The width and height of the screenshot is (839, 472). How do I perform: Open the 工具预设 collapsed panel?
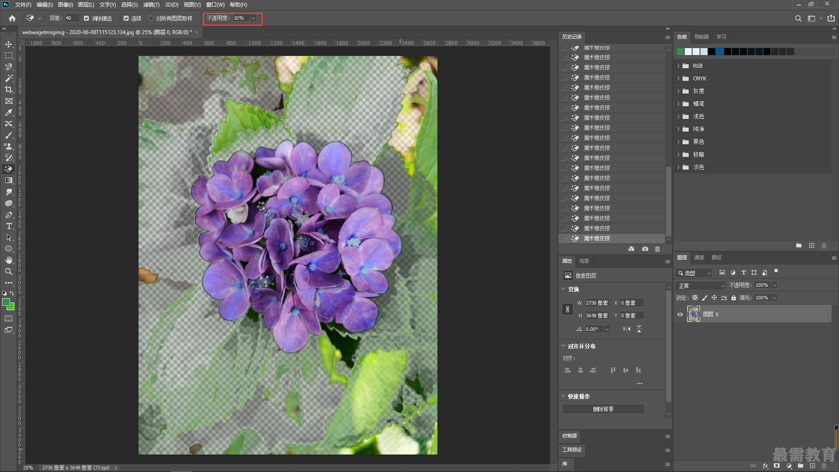click(x=572, y=450)
